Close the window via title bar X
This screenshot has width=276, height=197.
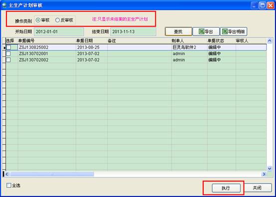271,5
